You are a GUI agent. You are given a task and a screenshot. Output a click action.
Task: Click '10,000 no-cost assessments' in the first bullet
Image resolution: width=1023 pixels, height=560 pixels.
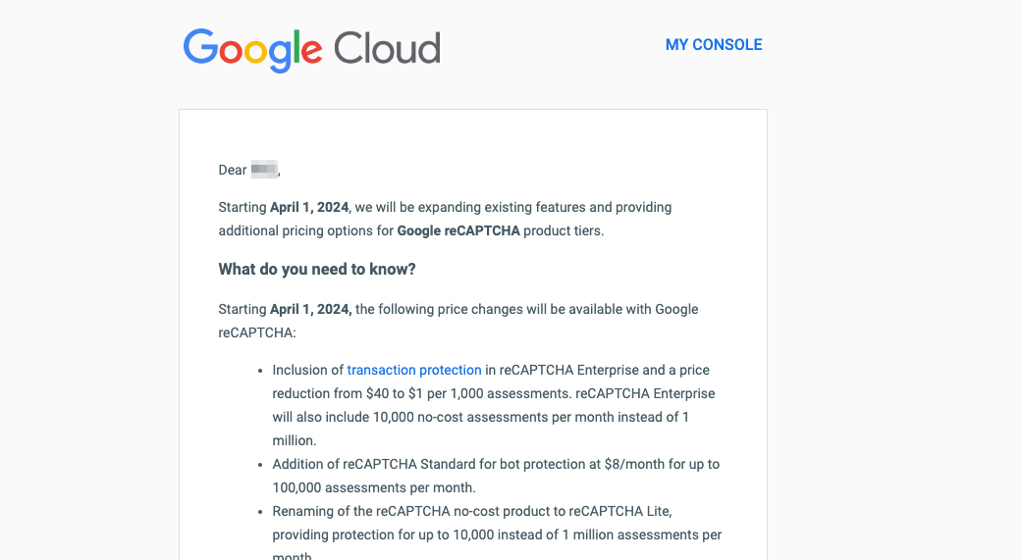[x=460, y=417]
